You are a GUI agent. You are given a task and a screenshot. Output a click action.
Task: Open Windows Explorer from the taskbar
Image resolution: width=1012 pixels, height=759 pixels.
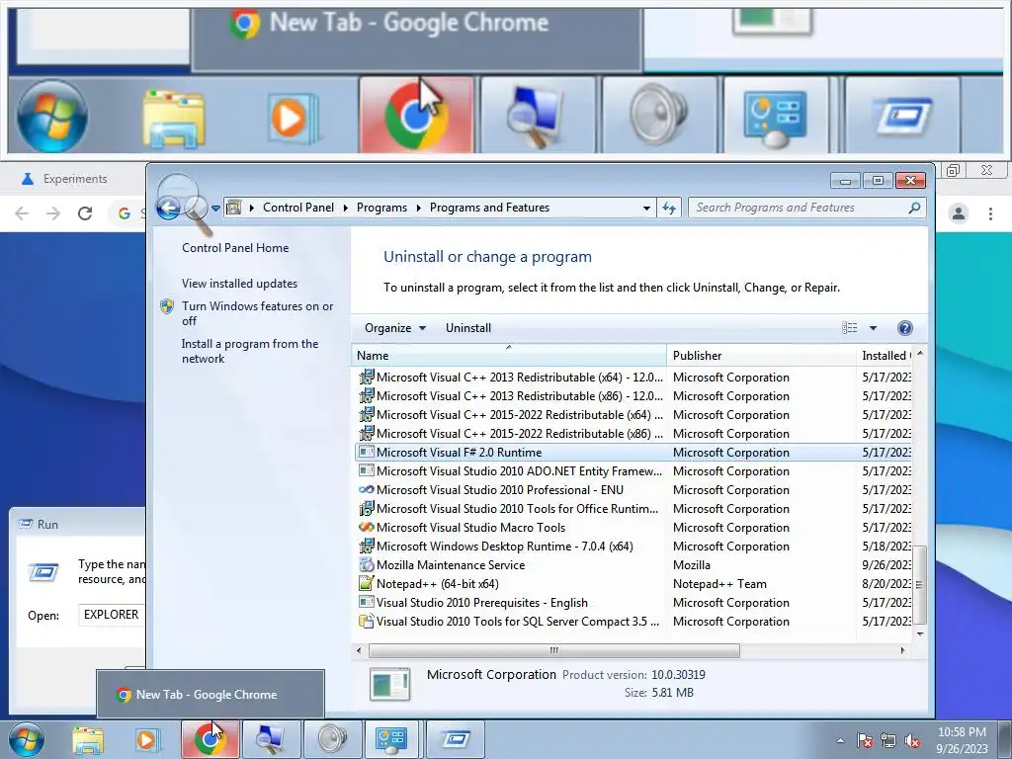point(87,739)
